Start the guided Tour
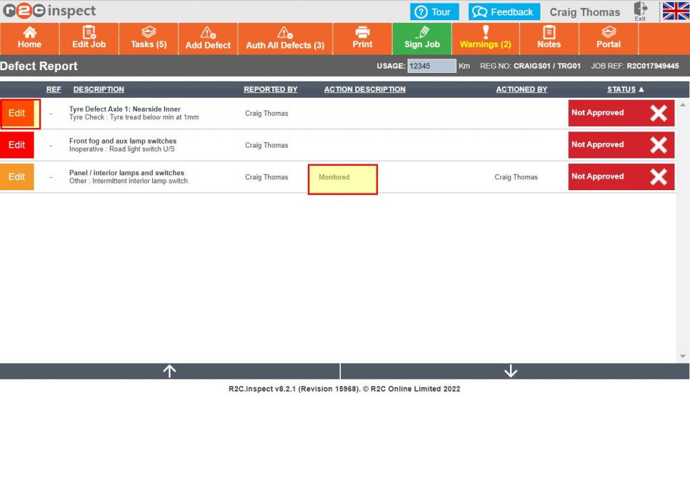The height and width of the screenshot is (478, 690). [435, 11]
